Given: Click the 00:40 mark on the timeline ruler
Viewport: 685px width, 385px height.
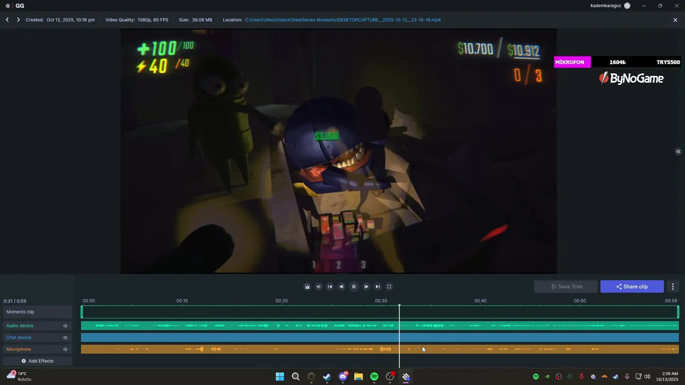Looking at the screenshot, I should (x=481, y=301).
